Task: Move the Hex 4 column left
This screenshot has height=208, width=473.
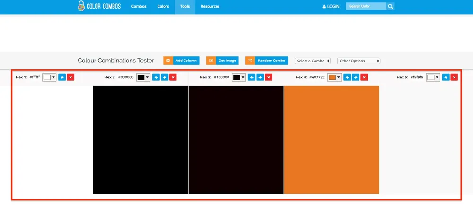Action: tap(347, 78)
